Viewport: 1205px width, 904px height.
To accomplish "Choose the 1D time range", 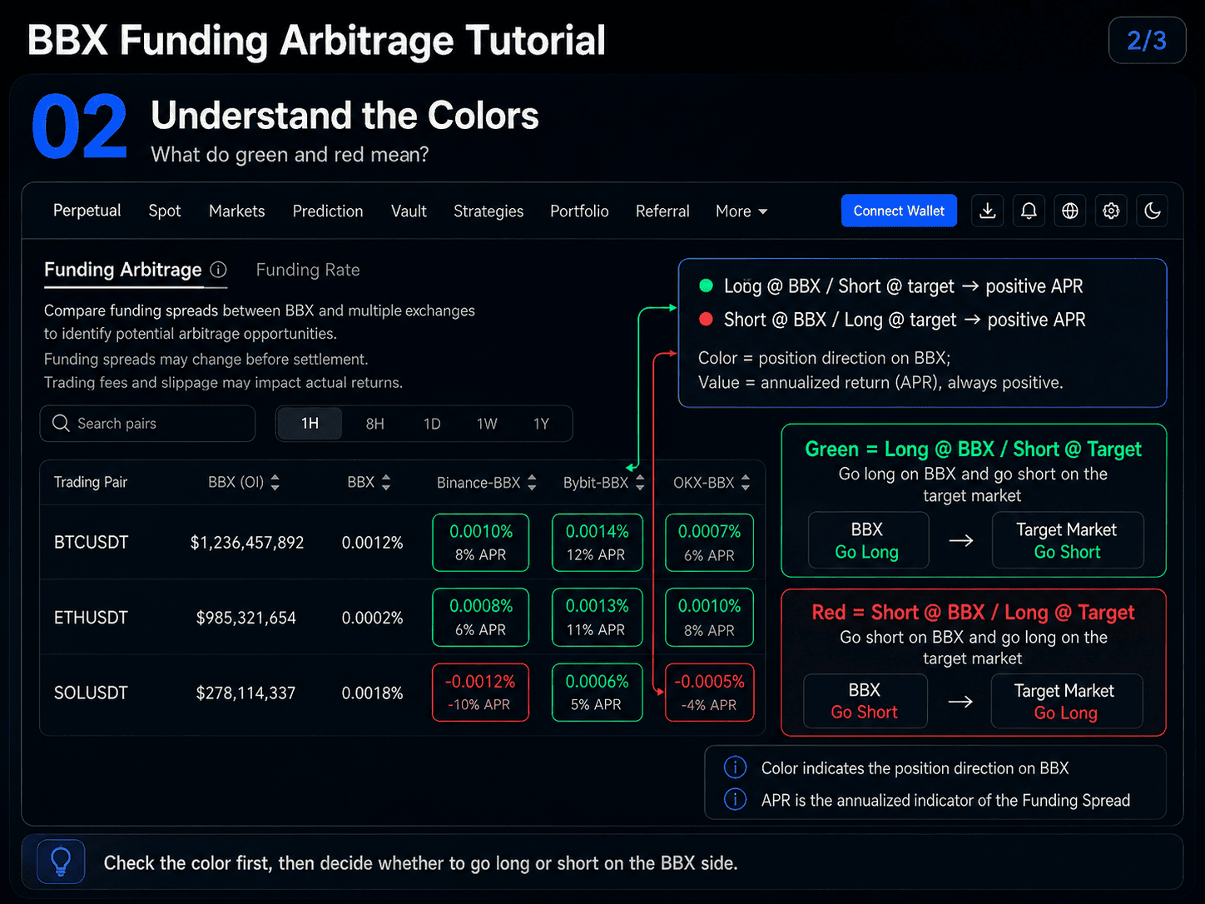I will [x=432, y=424].
